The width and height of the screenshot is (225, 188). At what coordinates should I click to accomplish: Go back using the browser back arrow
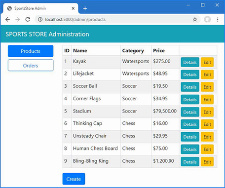[x=7, y=20]
